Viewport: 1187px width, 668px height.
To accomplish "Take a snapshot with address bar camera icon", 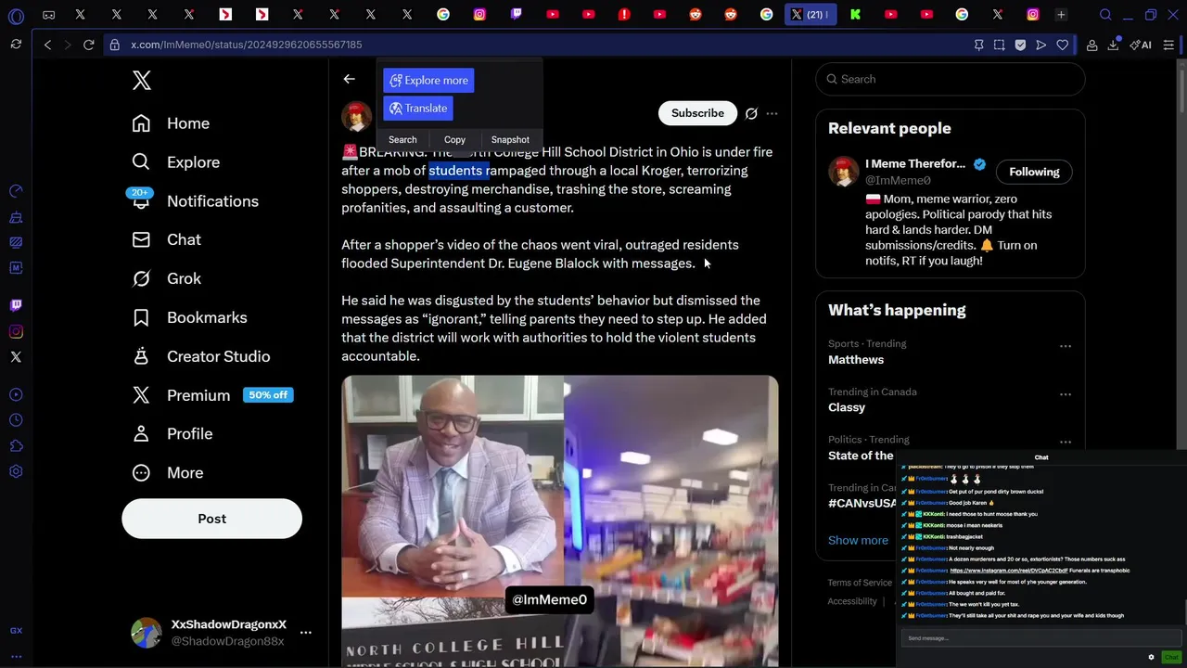I will [999, 45].
